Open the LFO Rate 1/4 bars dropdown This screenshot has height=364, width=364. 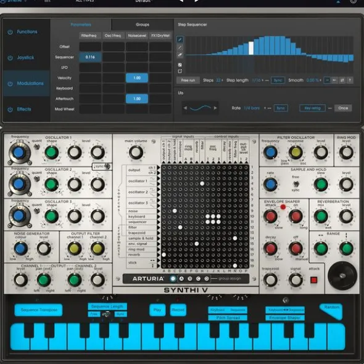pos(255,108)
